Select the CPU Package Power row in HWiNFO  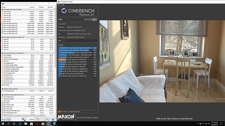(x=28, y=73)
